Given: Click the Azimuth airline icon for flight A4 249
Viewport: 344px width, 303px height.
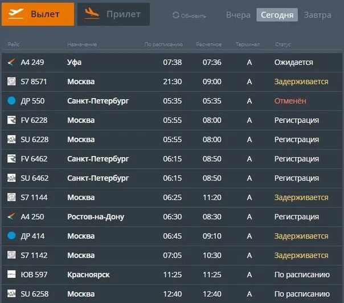Looking at the screenshot, I should pos(11,62).
